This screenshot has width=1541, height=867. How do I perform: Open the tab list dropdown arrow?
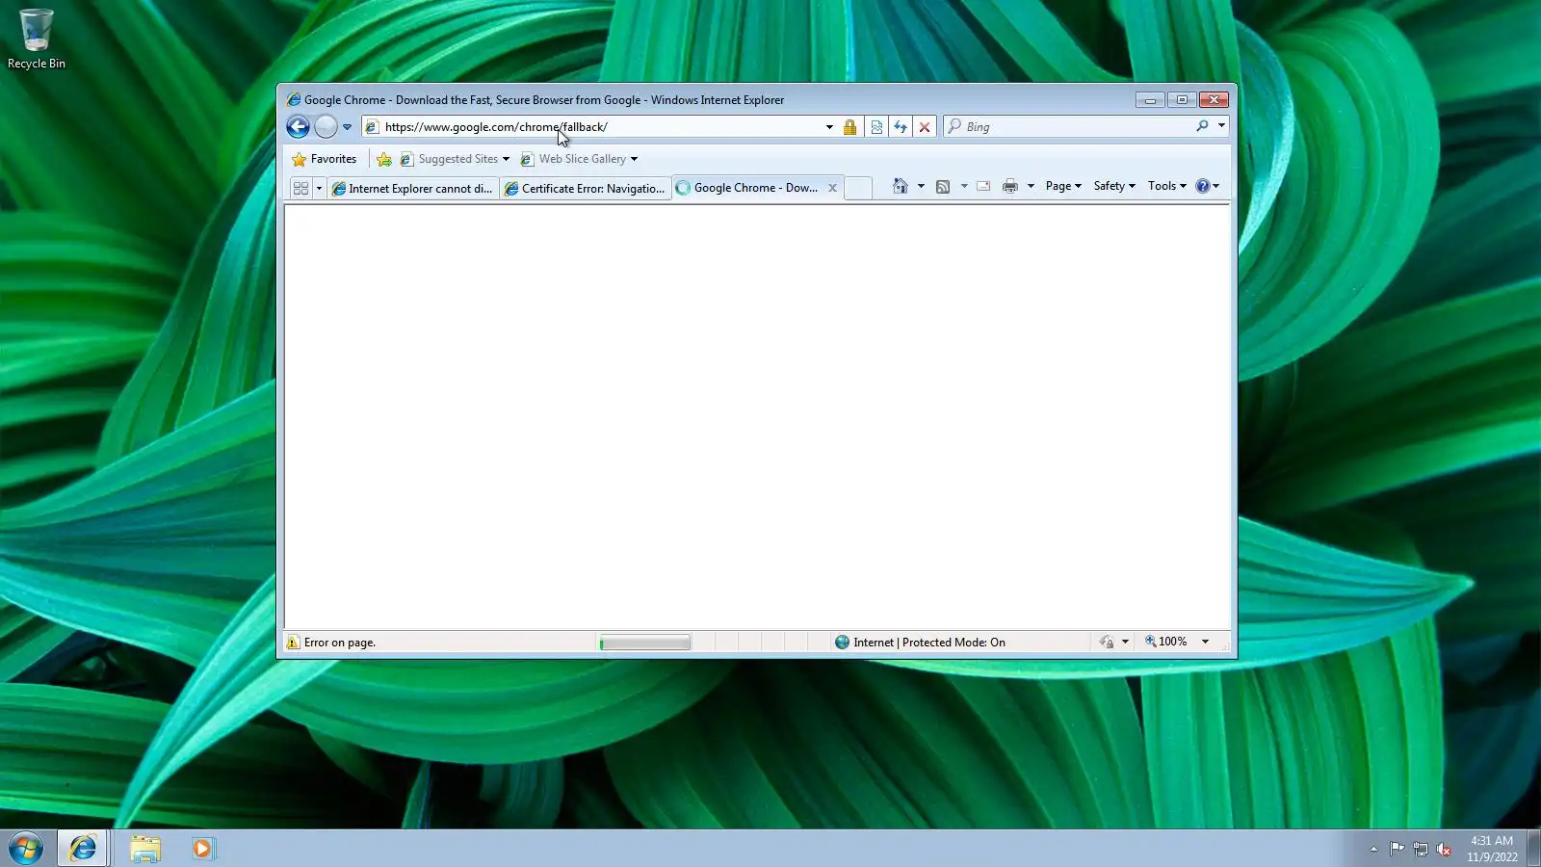(319, 189)
